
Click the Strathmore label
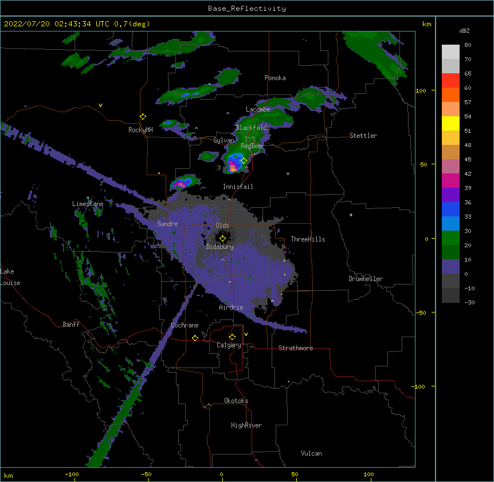296,348
